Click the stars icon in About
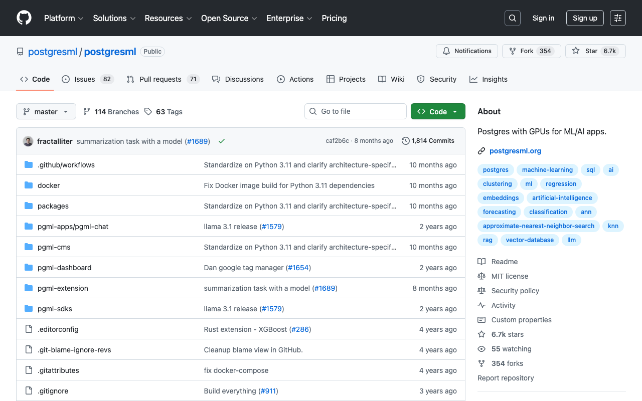The height and width of the screenshot is (401, 642). [x=481, y=334]
